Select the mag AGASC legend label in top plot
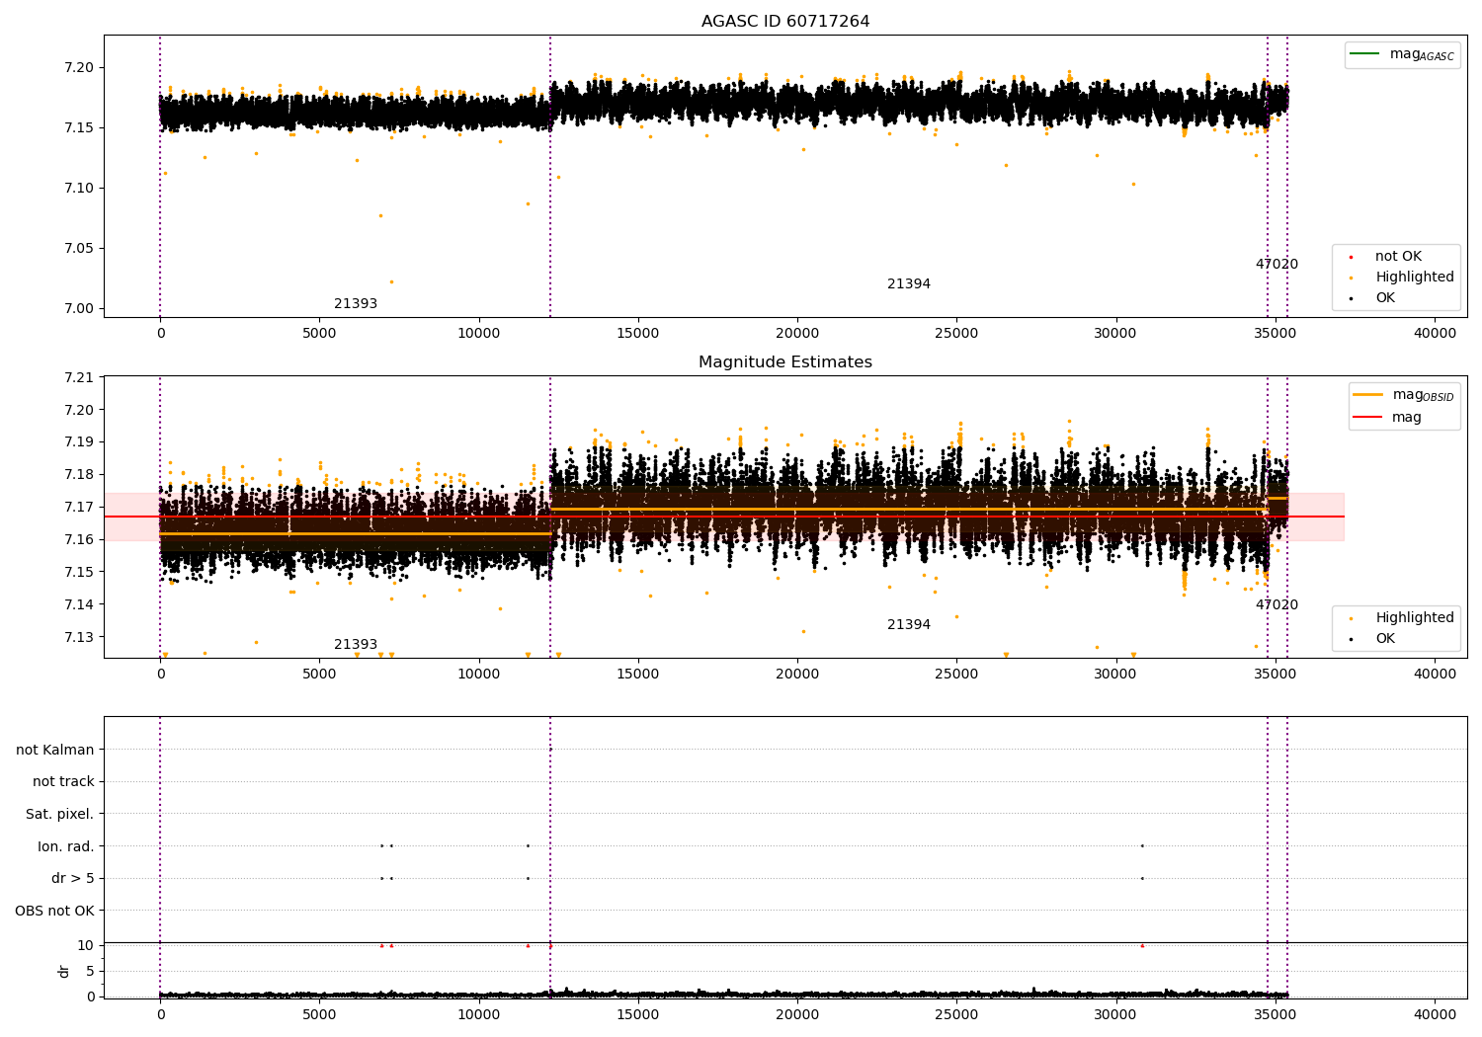Screen dimensions: 1482x1037 click(x=1422, y=54)
